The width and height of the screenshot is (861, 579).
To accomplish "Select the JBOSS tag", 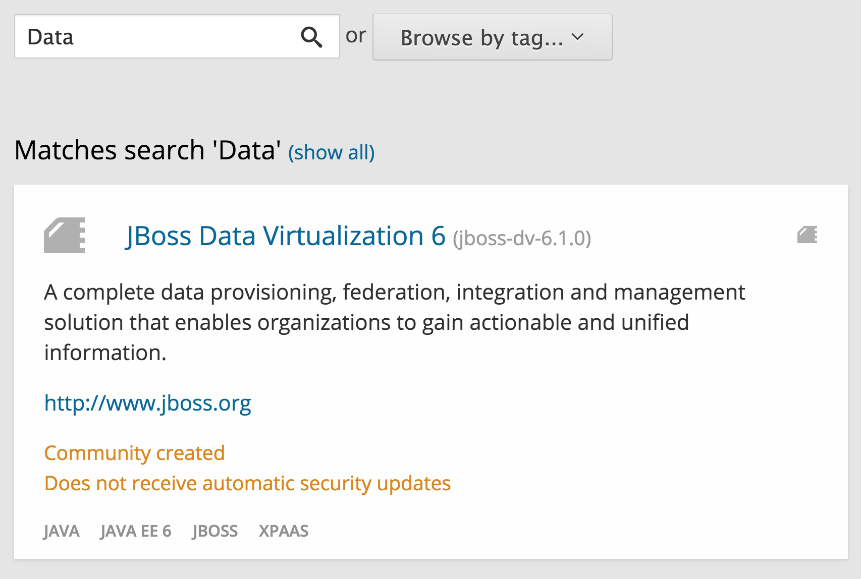I will pyautogui.click(x=215, y=531).
